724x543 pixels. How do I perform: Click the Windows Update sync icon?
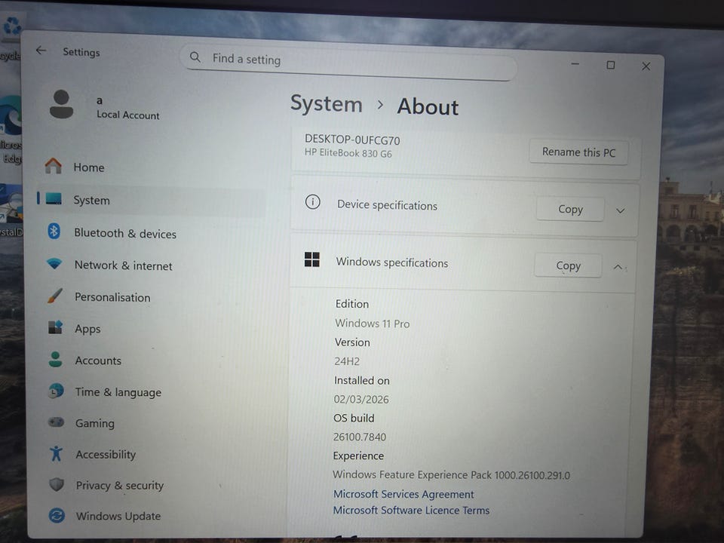tap(57, 515)
